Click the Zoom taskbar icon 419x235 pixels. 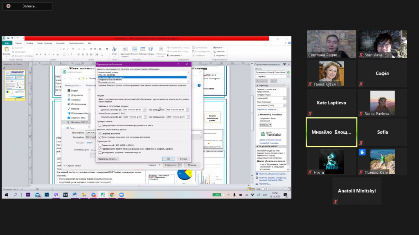point(122,195)
